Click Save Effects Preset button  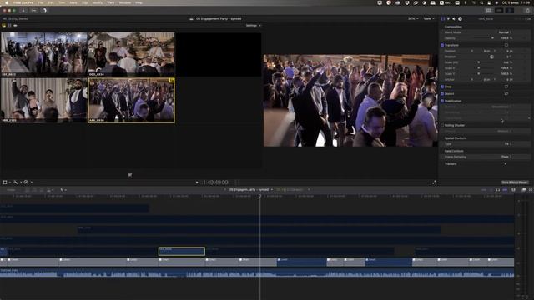pos(515,182)
